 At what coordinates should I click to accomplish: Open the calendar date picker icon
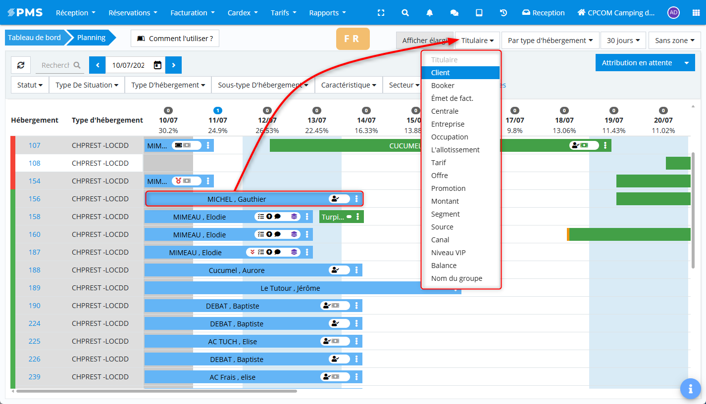[157, 65]
